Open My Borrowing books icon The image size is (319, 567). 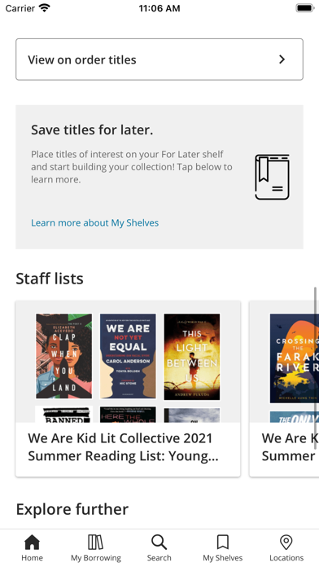point(96,542)
